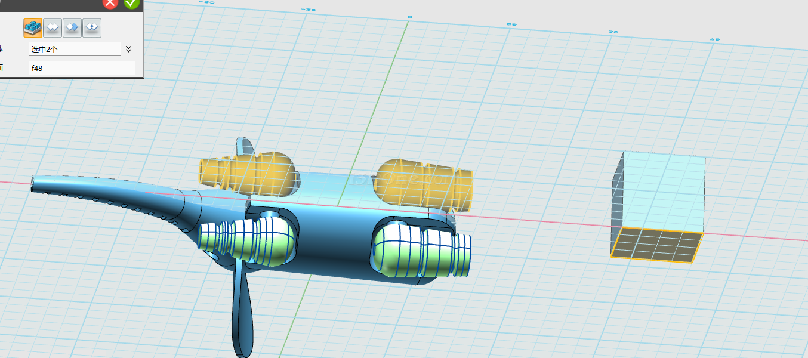Cancel the operation with the red X
The width and height of the screenshot is (808, 358).
pos(110,2)
